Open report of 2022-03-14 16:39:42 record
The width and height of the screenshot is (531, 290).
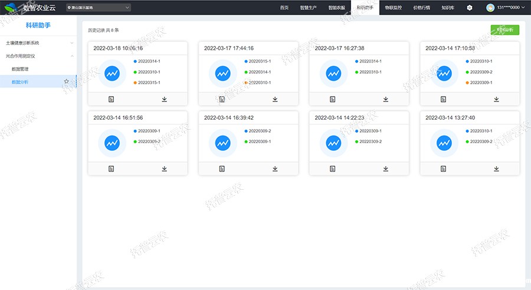click(x=222, y=169)
